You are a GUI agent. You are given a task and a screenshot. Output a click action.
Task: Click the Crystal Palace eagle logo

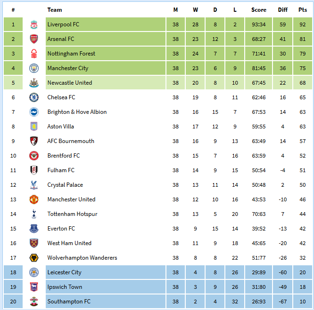[34, 185]
